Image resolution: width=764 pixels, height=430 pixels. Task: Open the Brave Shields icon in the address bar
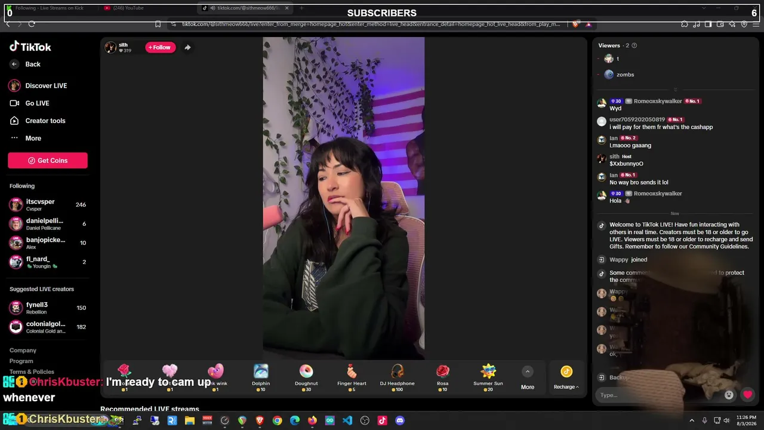point(575,24)
